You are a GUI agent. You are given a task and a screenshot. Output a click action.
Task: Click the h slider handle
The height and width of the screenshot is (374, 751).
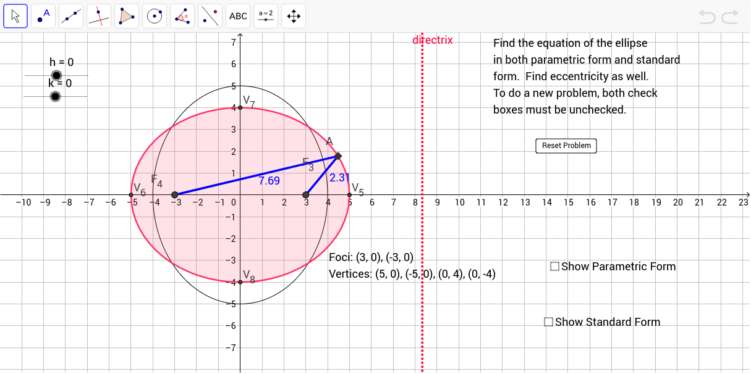click(56, 75)
